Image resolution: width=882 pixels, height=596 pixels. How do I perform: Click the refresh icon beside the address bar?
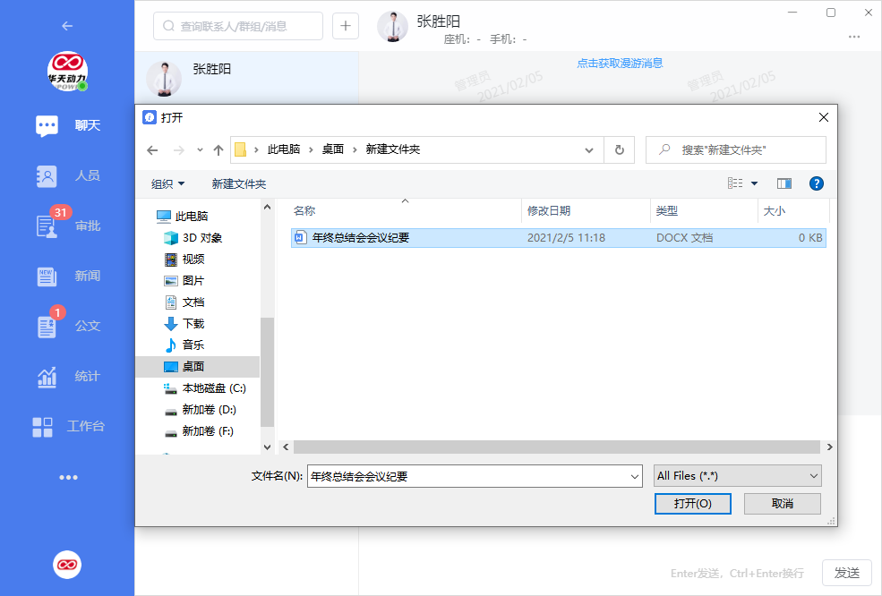tap(619, 149)
